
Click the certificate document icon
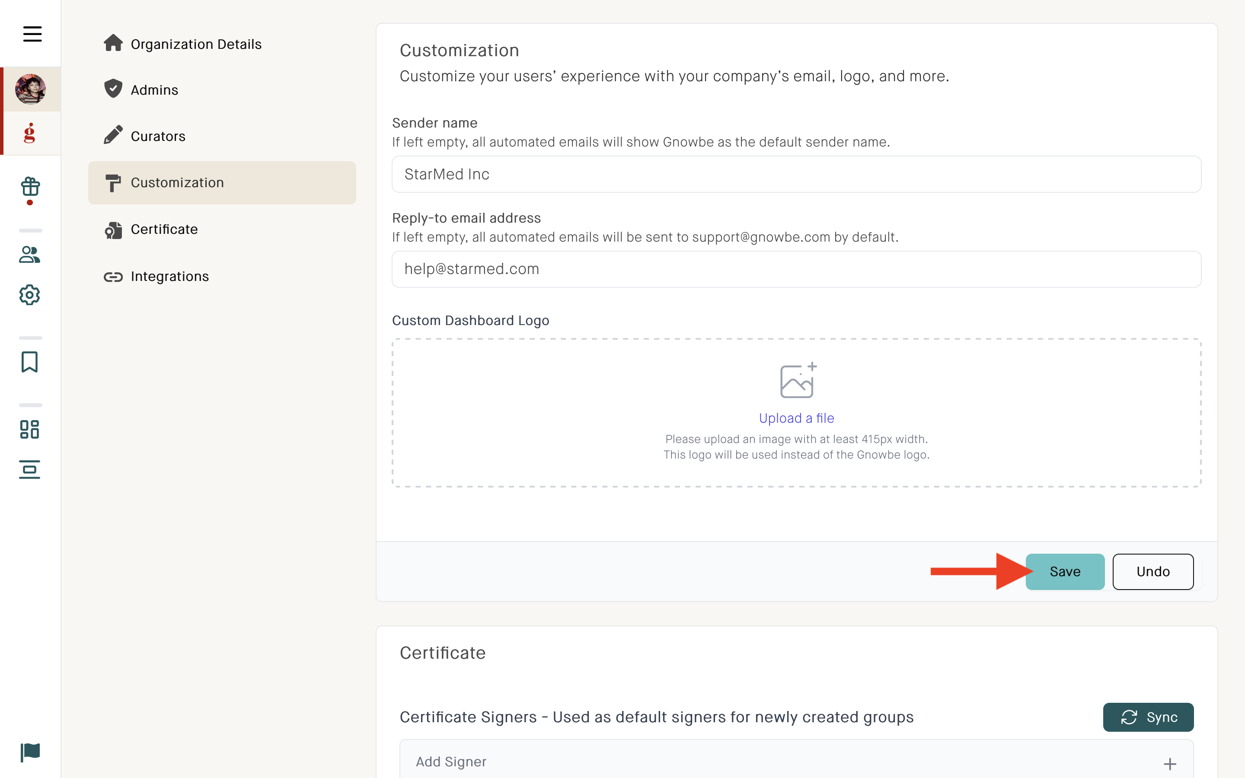click(113, 230)
